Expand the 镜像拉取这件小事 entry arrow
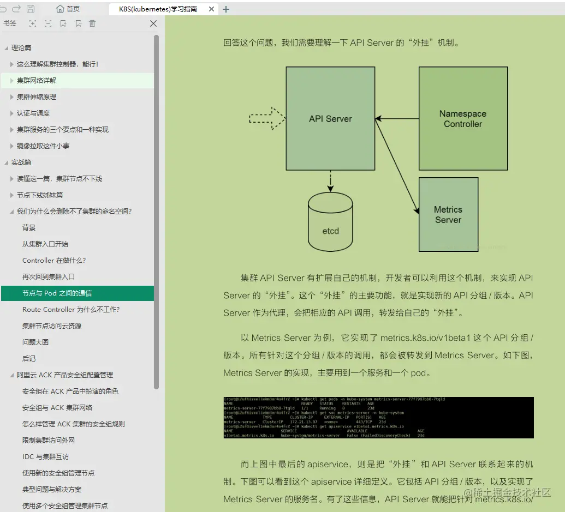Screen dimensions: 565x512 (x=12, y=146)
